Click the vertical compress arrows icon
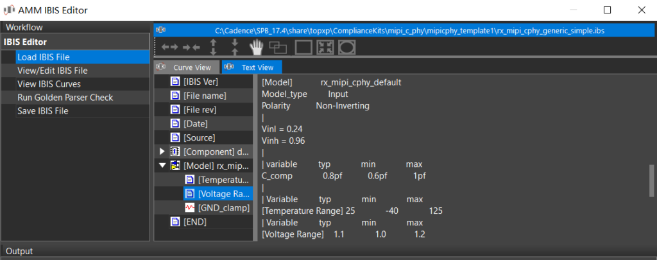657x260 pixels. (x=235, y=47)
